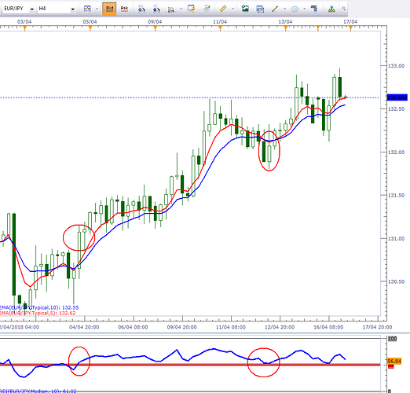Click the 06/04 08:00 time label
The height and width of the screenshot is (393, 410).
click(x=133, y=327)
